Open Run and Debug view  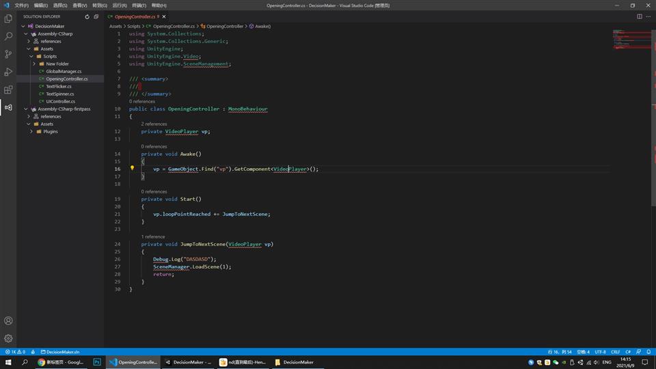8,72
